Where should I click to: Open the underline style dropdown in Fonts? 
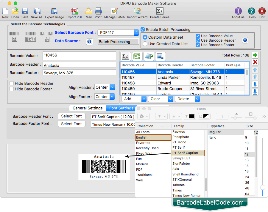click(x=161, y=117)
